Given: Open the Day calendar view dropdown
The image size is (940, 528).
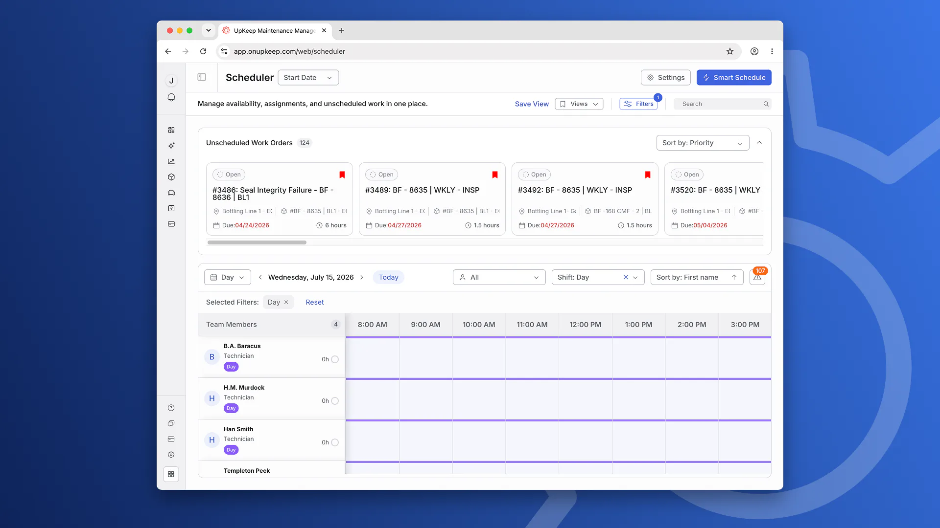Looking at the screenshot, I should click(228, 277).
